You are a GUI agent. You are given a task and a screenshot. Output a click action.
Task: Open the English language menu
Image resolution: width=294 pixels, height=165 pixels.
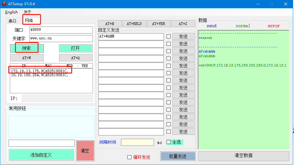pos(11,12)
